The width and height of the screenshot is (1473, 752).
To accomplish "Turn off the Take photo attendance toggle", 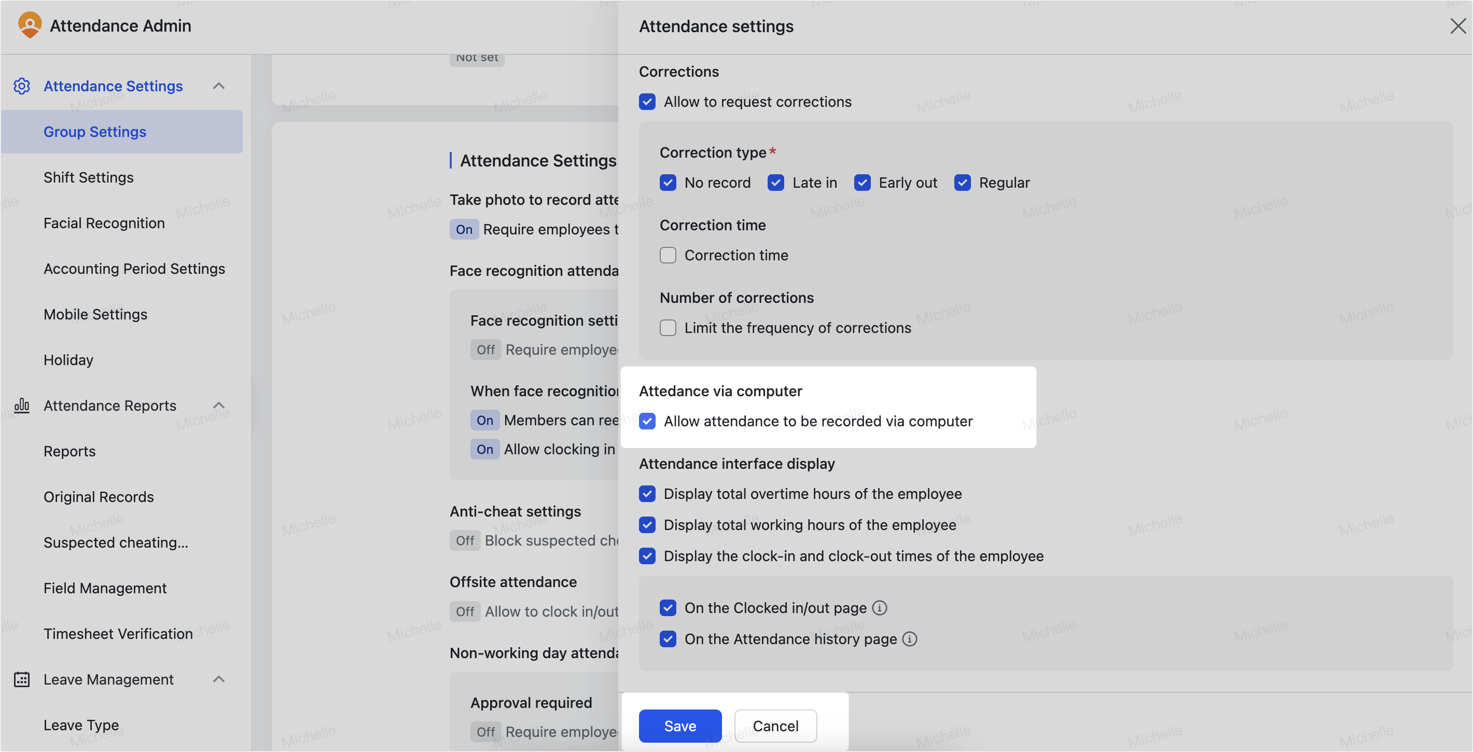I will [x=464, y=229].
